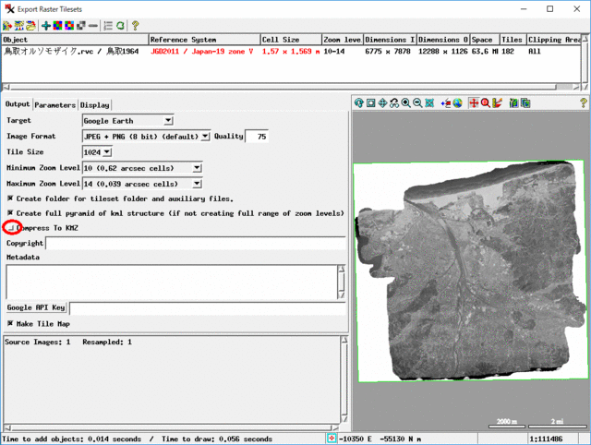Click the Zoom In magnifier icon
This screenshot has width=591, height=445.
tap(406, 102)
